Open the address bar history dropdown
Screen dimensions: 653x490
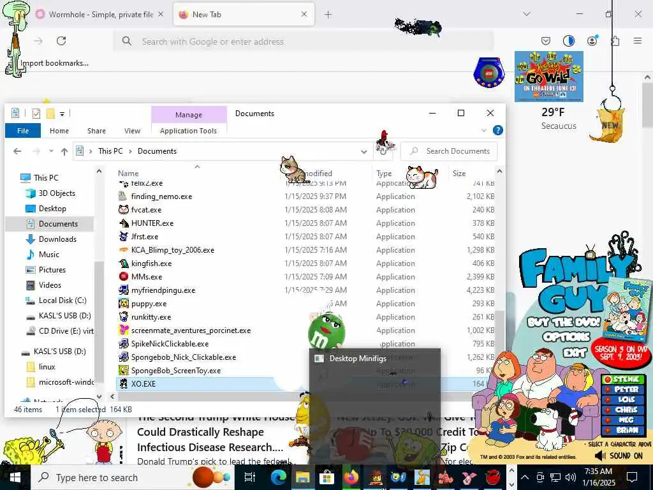click(364, 152)
